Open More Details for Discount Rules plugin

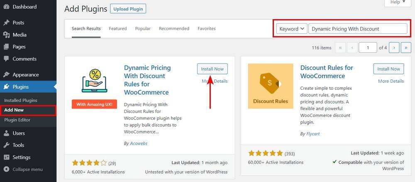tap(391, 81)
